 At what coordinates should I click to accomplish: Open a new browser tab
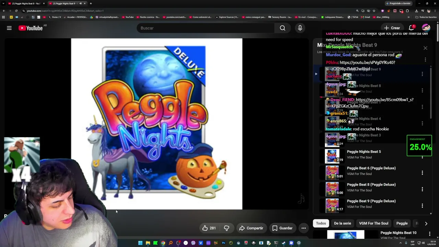[x=91, y=3]
